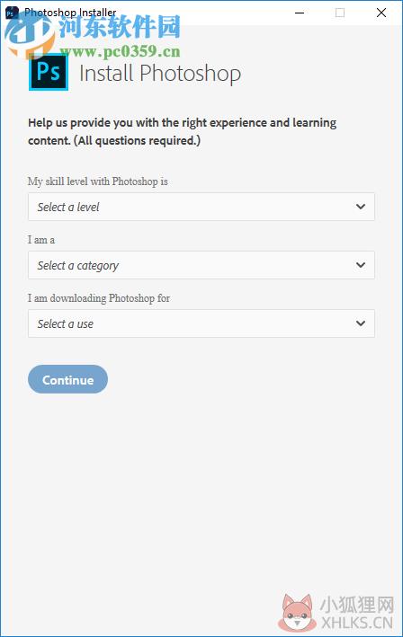The height and width of the screenshot is (637, 403).
Task: Click the small Ps icon in title bar
Action: [x=12, y=13]
